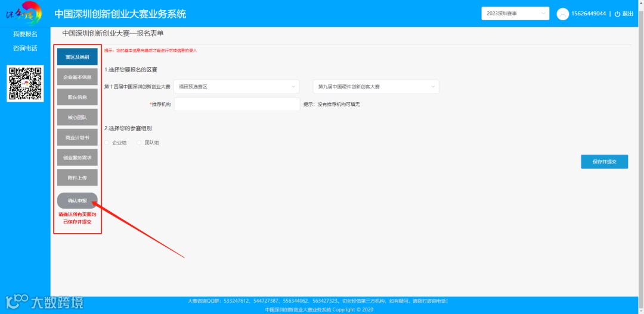Select the 企业组 radio button
The width and height of the screenshot is (644, 314).
coord(107,143)
